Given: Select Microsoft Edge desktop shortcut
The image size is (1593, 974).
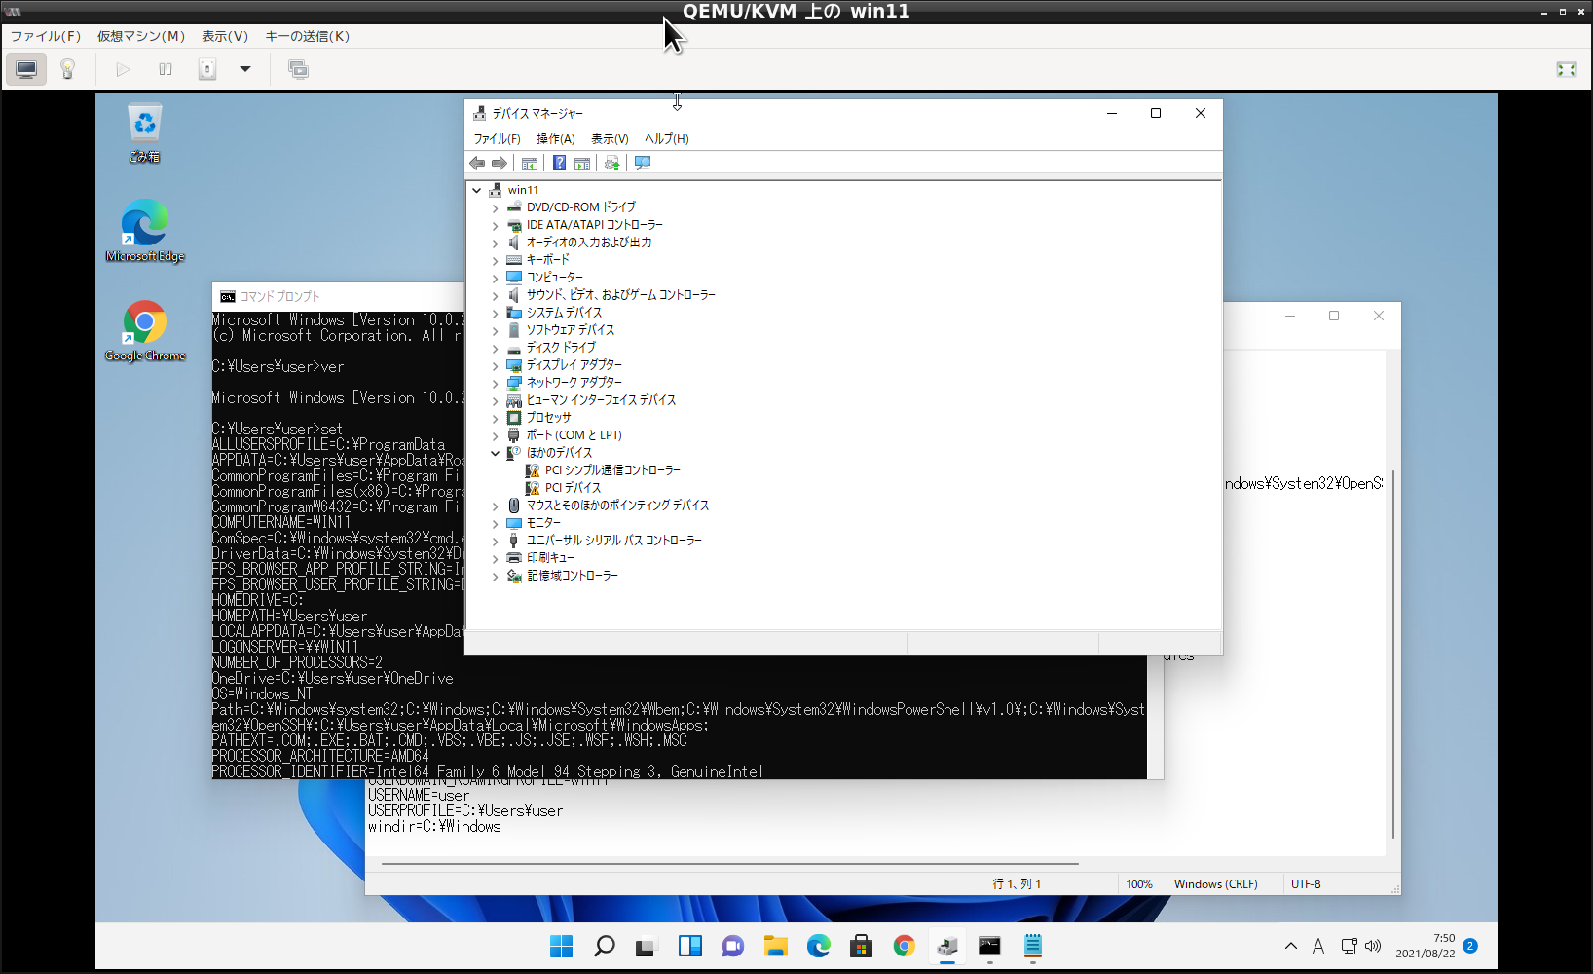Looking at the screenshot, I should (x=145, y=231).
